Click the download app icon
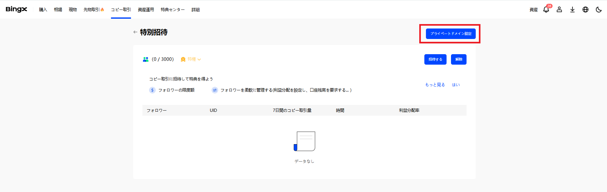Image resolution: width=607 pixels, height=192 pixels. pos(572,10)
